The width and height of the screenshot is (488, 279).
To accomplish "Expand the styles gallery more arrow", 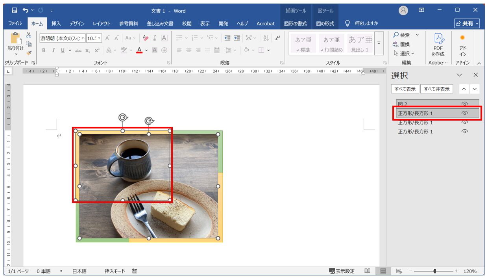I will point(379,43).
